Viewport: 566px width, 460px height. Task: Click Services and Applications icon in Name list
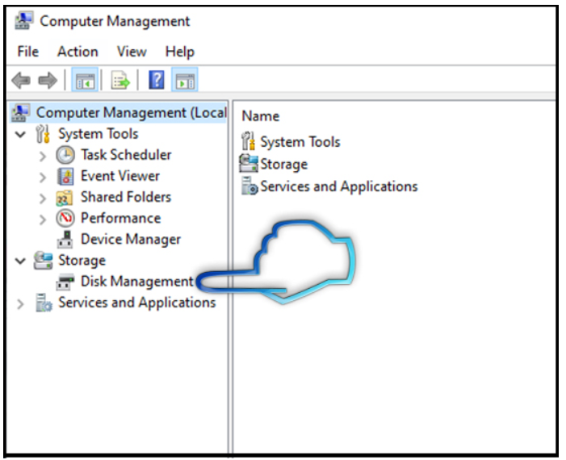(x=249, y=186)
